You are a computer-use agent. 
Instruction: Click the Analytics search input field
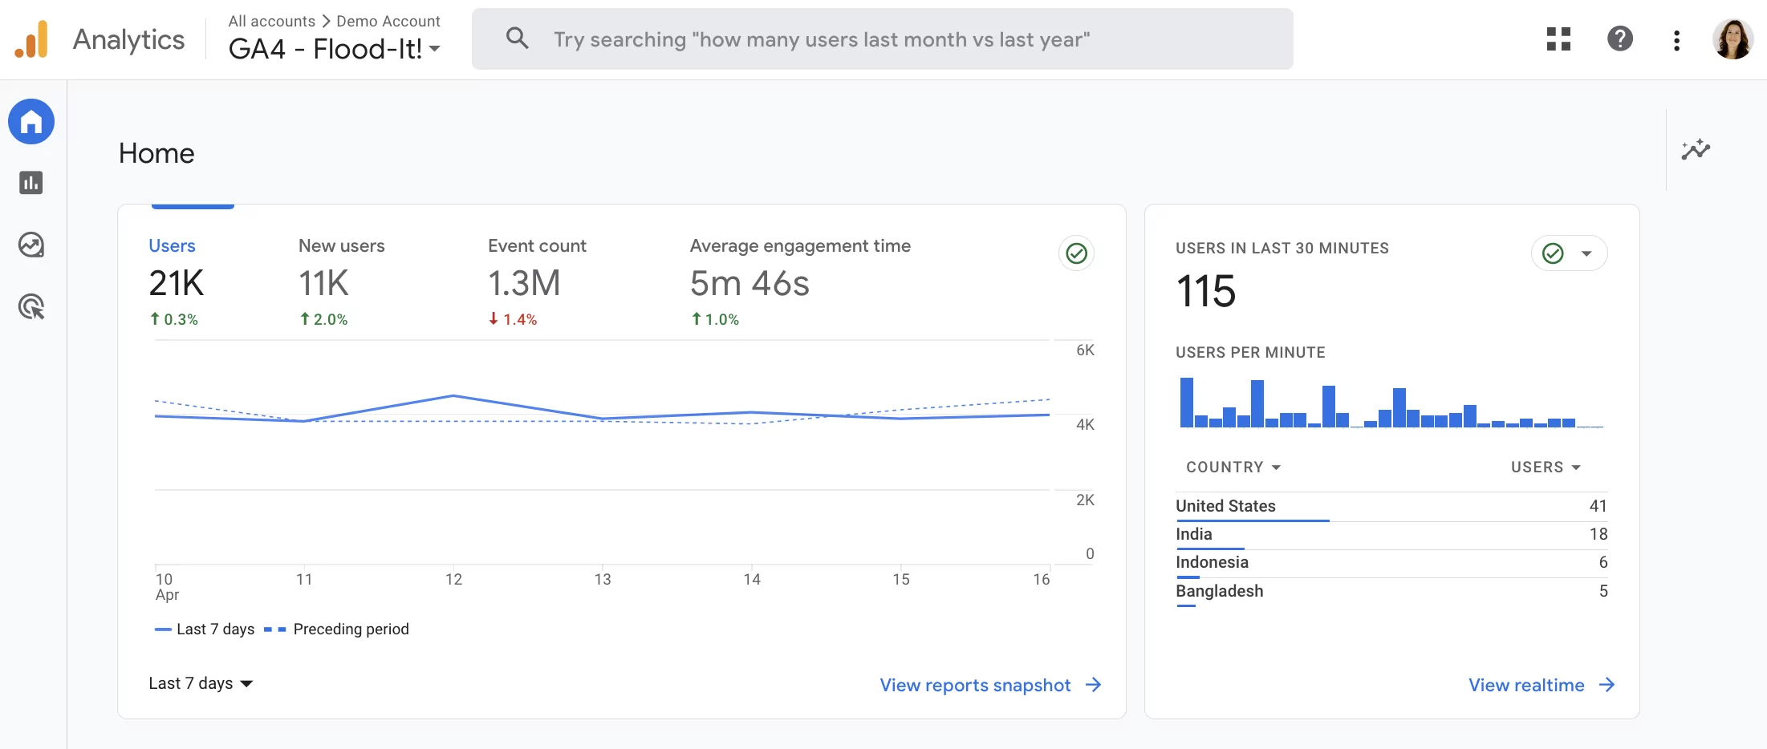click(883, 39)
